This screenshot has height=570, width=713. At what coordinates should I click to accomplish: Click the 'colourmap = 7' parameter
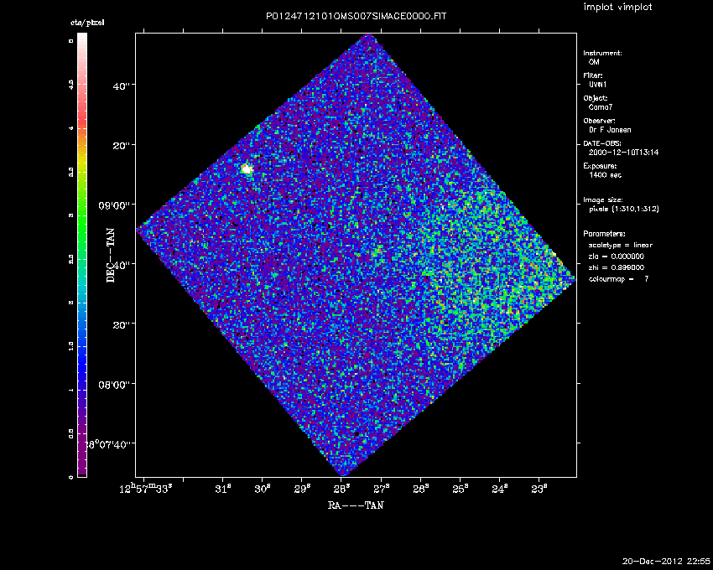pos(618,277)
